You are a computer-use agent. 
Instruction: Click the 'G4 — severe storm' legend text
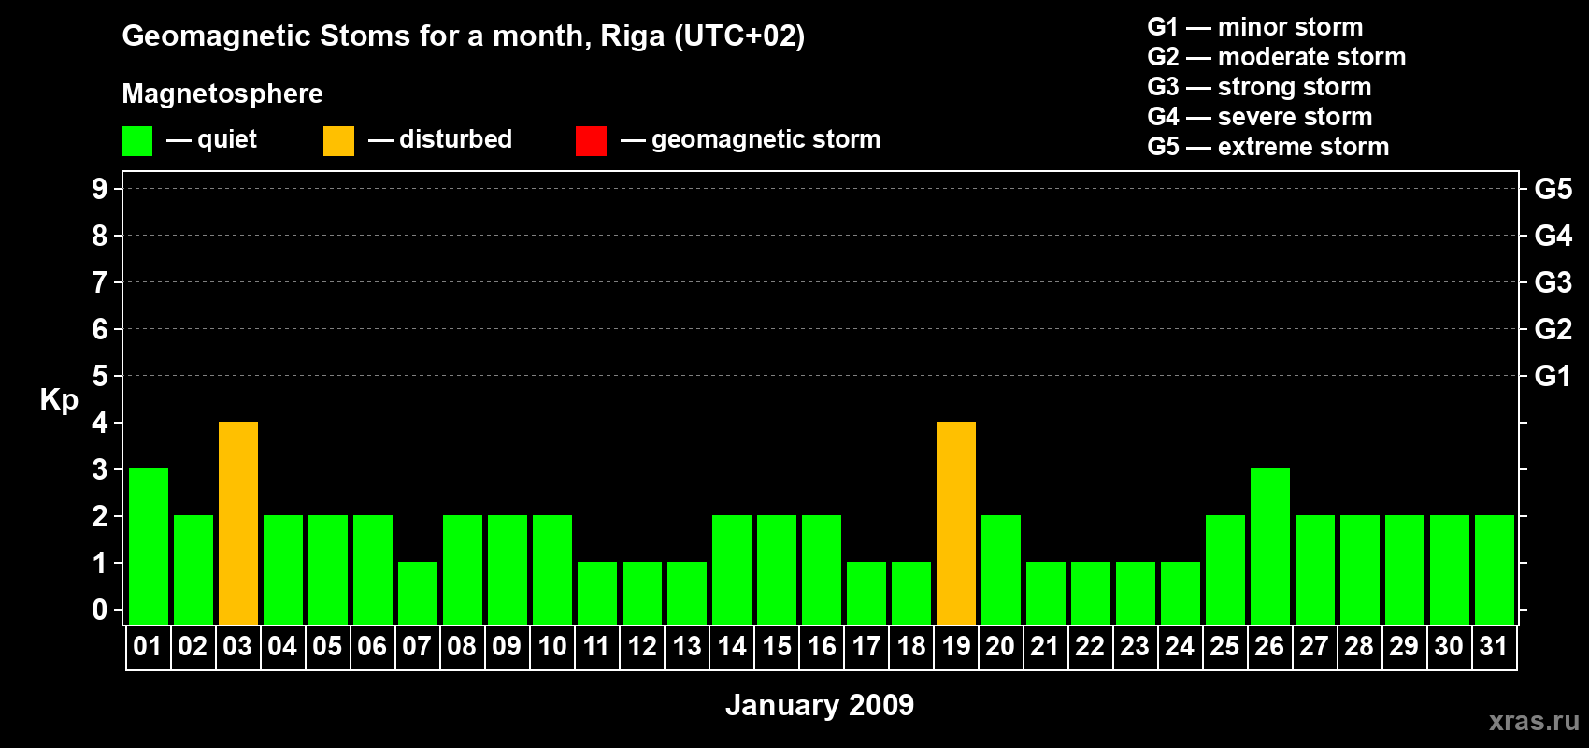pos(1259,117)
